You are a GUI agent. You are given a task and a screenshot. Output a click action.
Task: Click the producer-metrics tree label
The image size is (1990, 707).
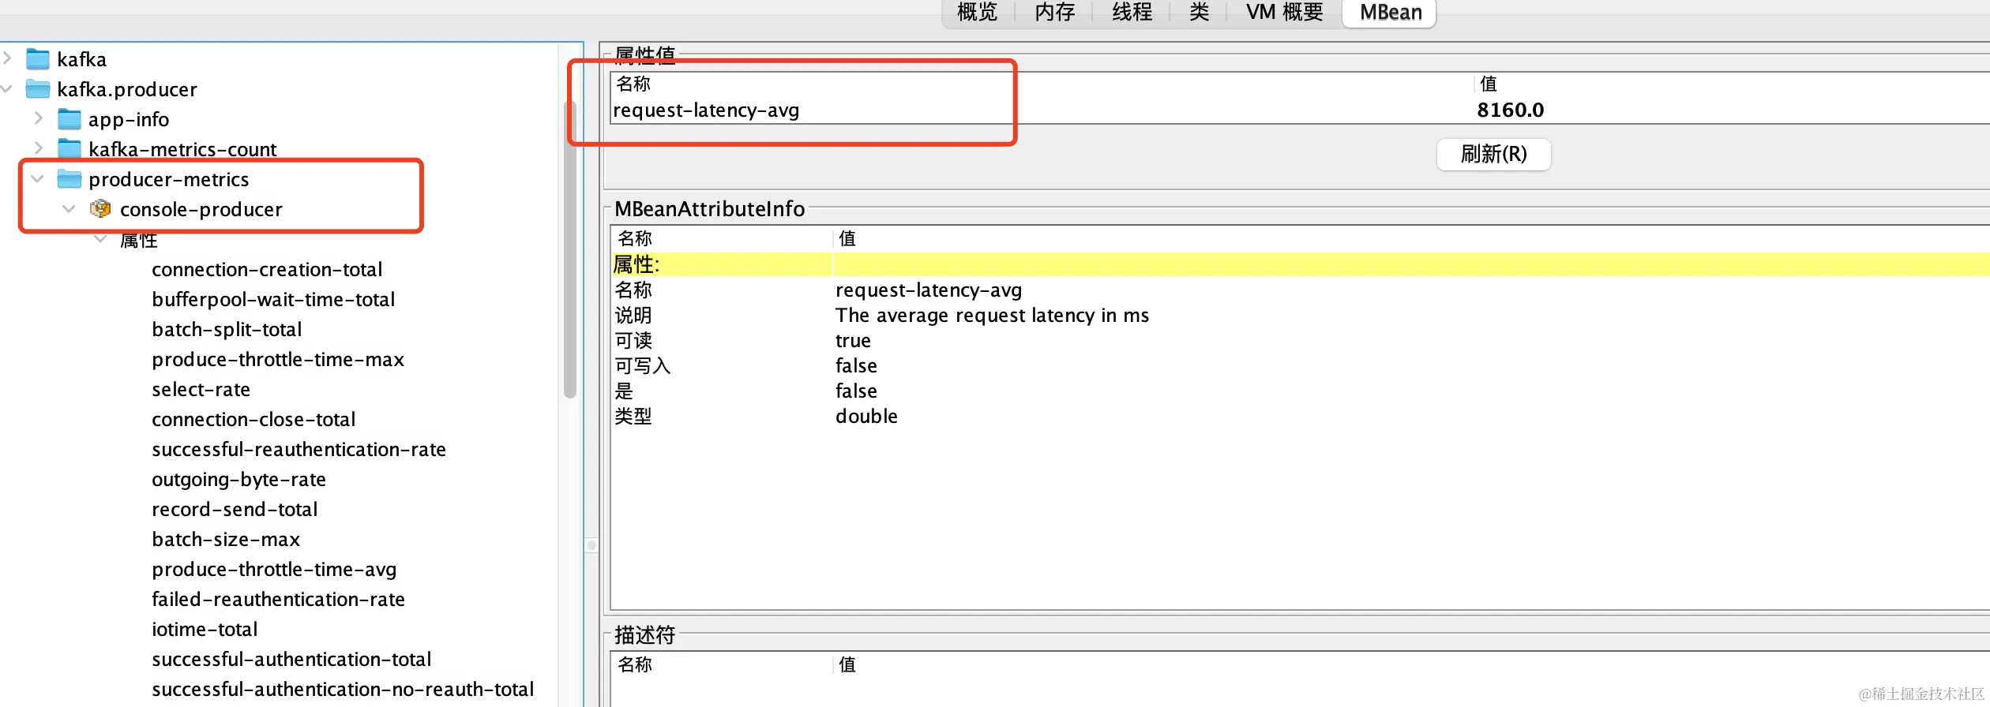168,180
